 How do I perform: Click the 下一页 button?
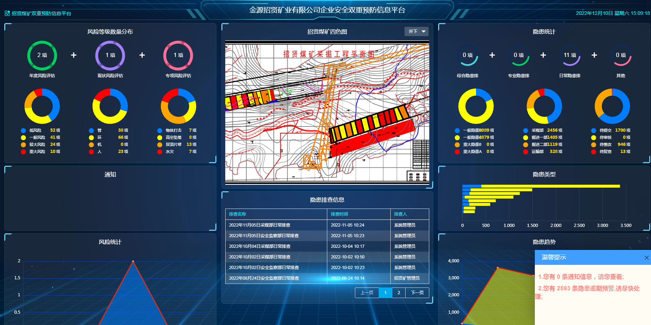pyautogui.click(x=417, y=293)
